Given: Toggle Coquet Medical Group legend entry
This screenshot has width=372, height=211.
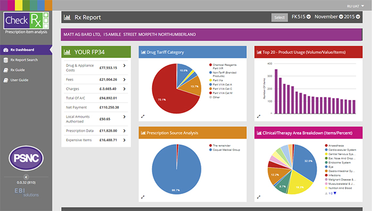Looking at the screenshot, I should (224, 150).
